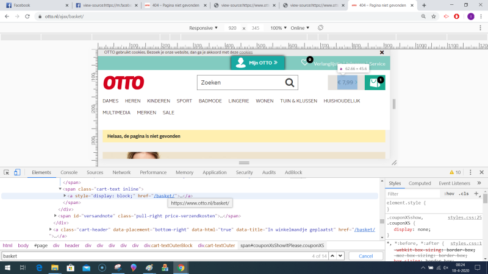Click the wishlist heart icon
Image resolution: width=488 pixels, height=274 pixels.
[305, 63]
